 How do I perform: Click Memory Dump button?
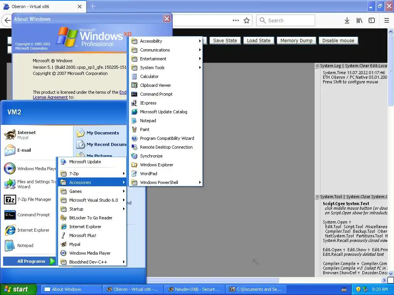(296, 41)
